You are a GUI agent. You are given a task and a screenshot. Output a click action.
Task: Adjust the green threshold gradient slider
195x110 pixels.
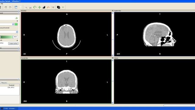(x=6, y=37)
